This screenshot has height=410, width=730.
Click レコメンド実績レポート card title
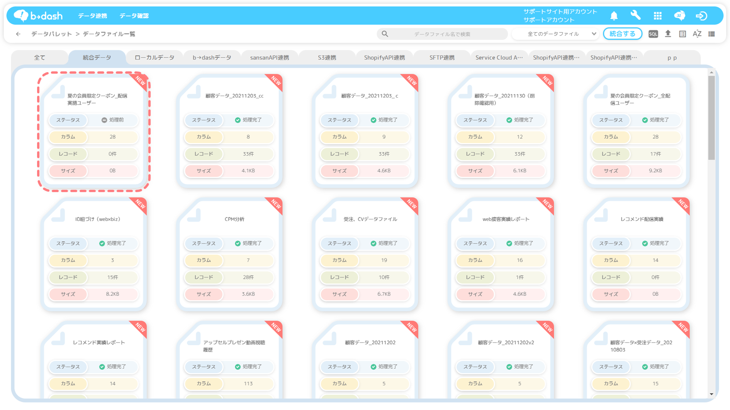click(x=99, y=343)
